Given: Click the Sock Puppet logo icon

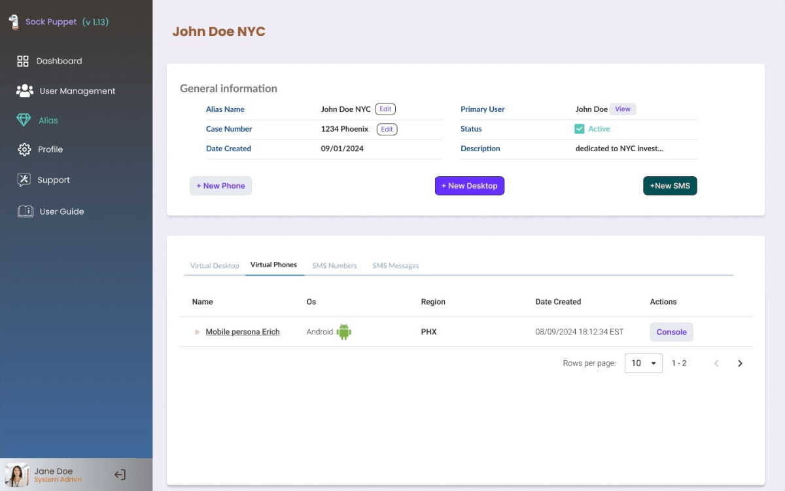Looking at the screenshot, I should (14, 22).
